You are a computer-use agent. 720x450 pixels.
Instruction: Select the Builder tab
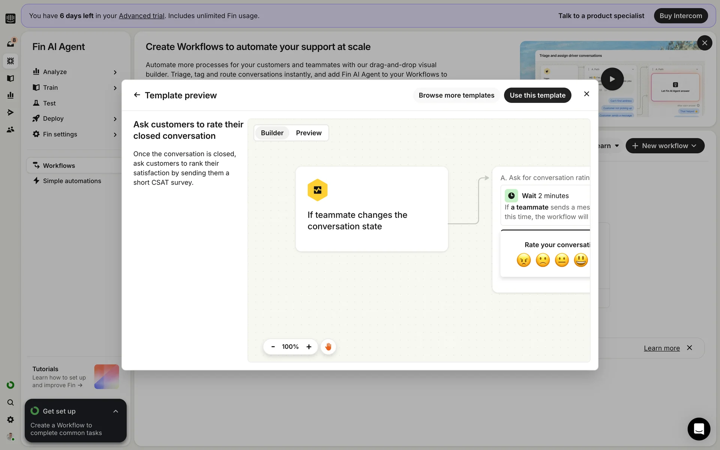pyautogui.click(x=272, y=133)
